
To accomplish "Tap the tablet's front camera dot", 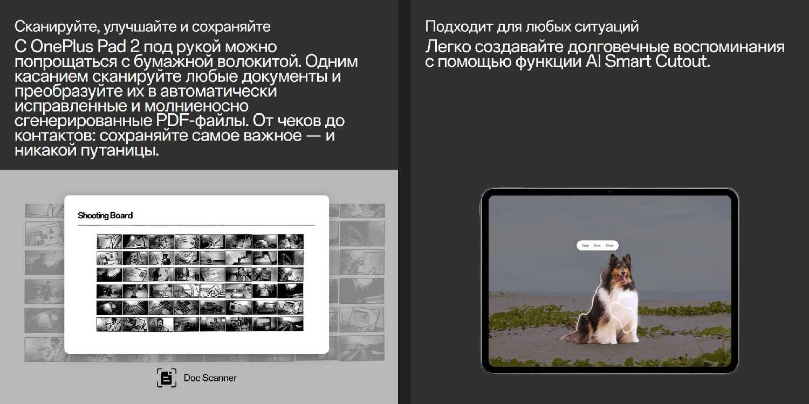I will point(609,192).
